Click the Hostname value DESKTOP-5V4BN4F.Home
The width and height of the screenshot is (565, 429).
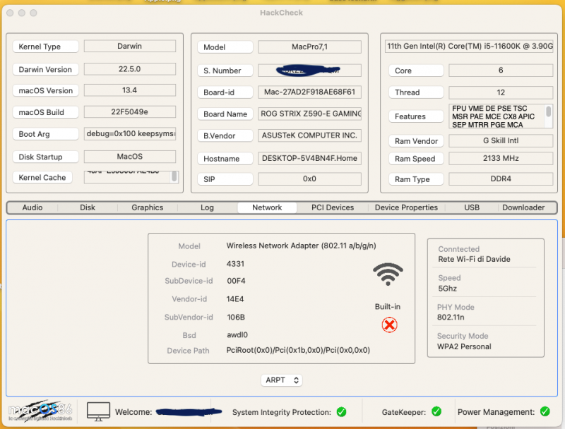[309, 158]
